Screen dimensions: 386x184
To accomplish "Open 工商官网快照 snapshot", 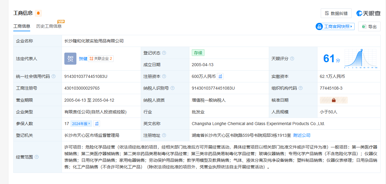I will coord(335,26).
